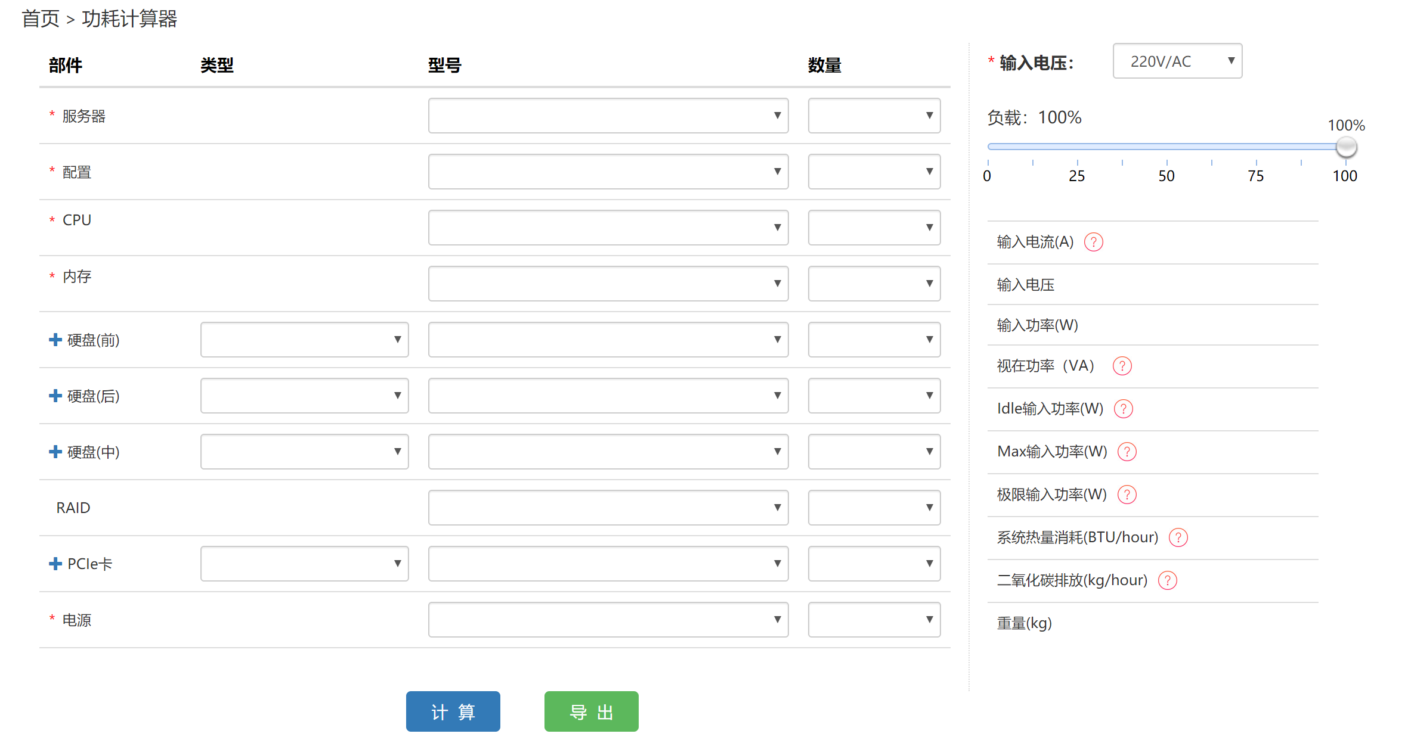1411x746 pixels.
Task: Open the RAID model dropdown
Action: (608, 508)
